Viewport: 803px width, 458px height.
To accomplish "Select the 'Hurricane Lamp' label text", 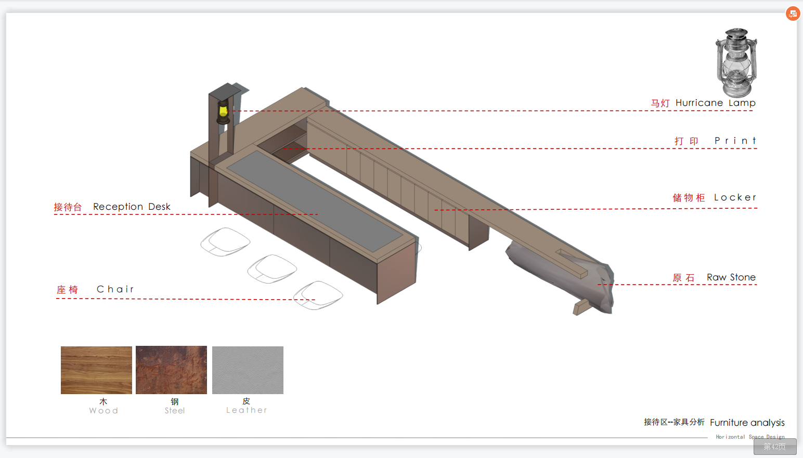I will pos(716,103).
